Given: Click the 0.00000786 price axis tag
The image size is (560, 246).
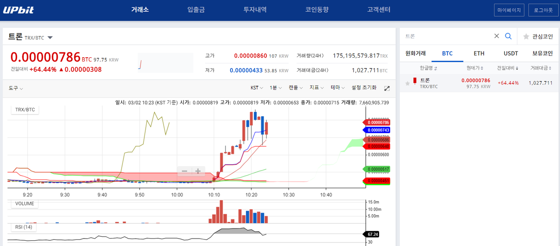Looking at the screenshot, I should pyautogui.click(x=377, y=122).
